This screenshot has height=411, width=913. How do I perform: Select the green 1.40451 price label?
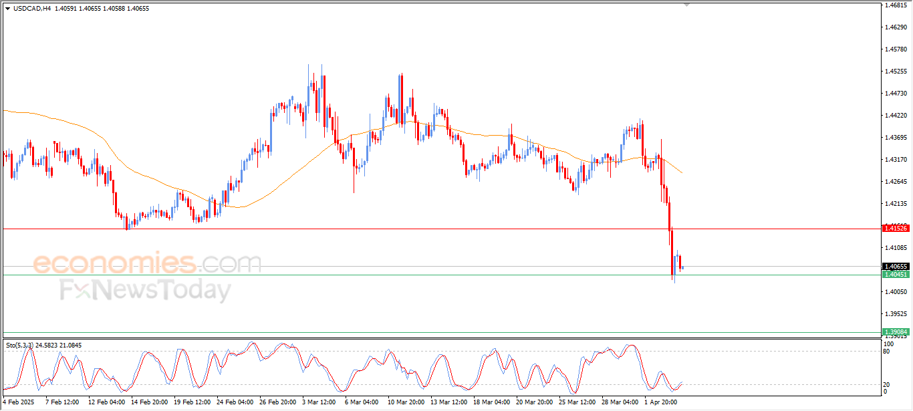[x=896, y=275]
